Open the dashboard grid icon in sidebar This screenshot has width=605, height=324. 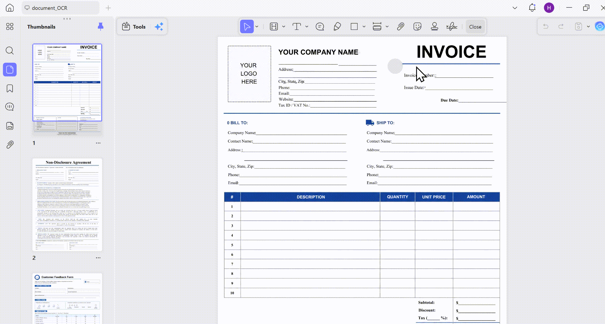(10, 26)
